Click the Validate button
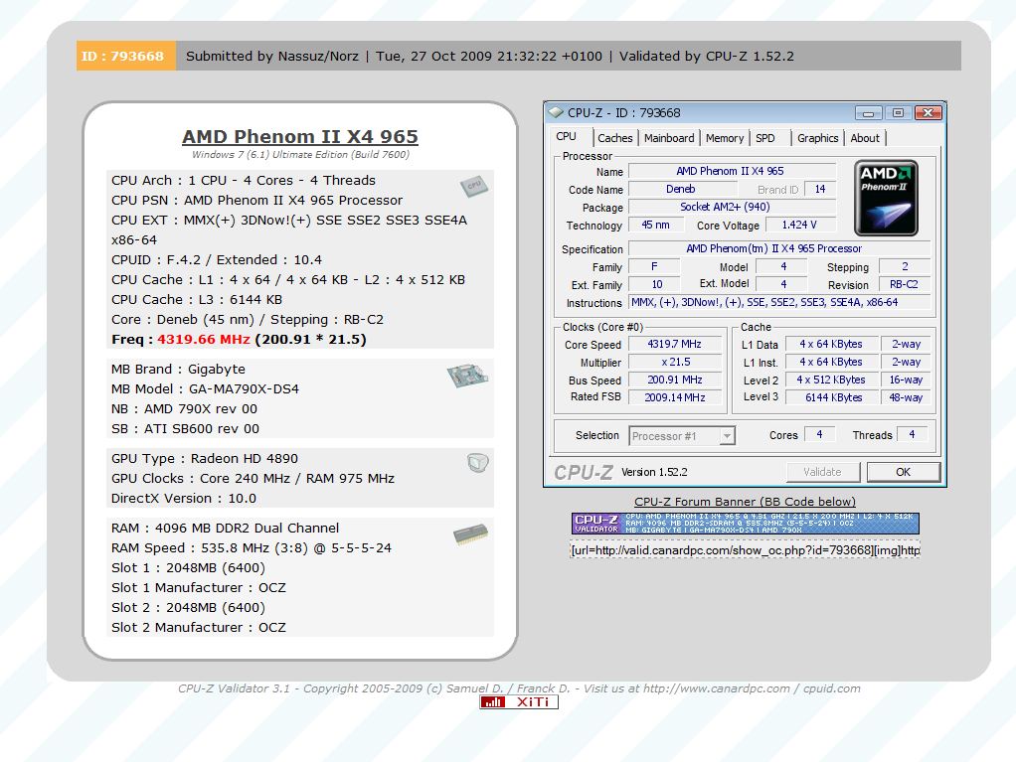Viewport: 1016px width, 762px height. click(823, 472)
